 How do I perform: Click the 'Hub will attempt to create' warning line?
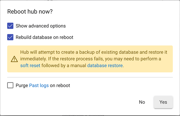(94, 52)
